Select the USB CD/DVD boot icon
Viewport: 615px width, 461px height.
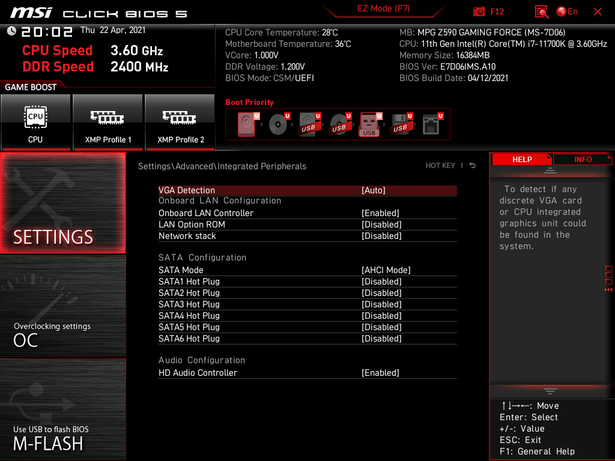(x=340, y=124)
